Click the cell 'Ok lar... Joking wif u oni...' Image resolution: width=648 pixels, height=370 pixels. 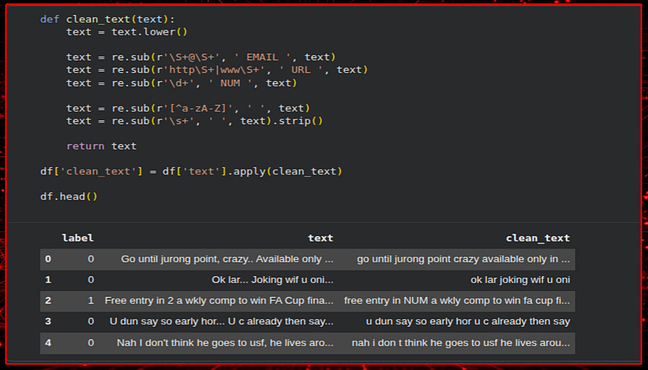[272, 280]
